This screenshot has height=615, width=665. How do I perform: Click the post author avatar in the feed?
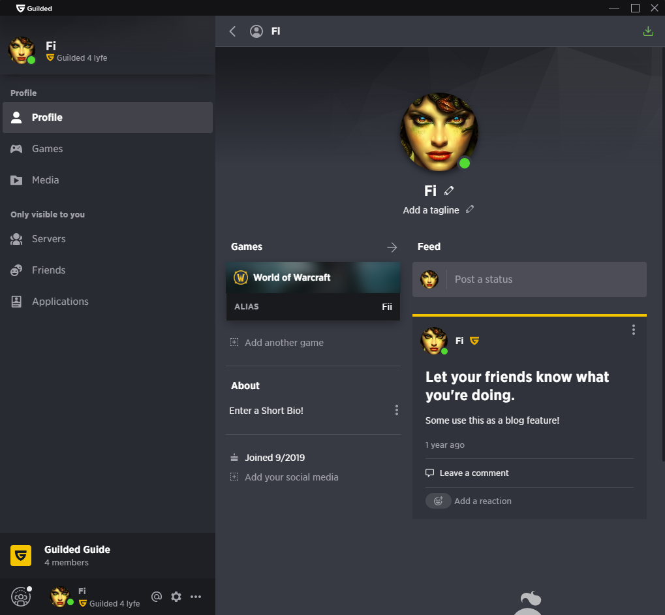pos(433,341)
